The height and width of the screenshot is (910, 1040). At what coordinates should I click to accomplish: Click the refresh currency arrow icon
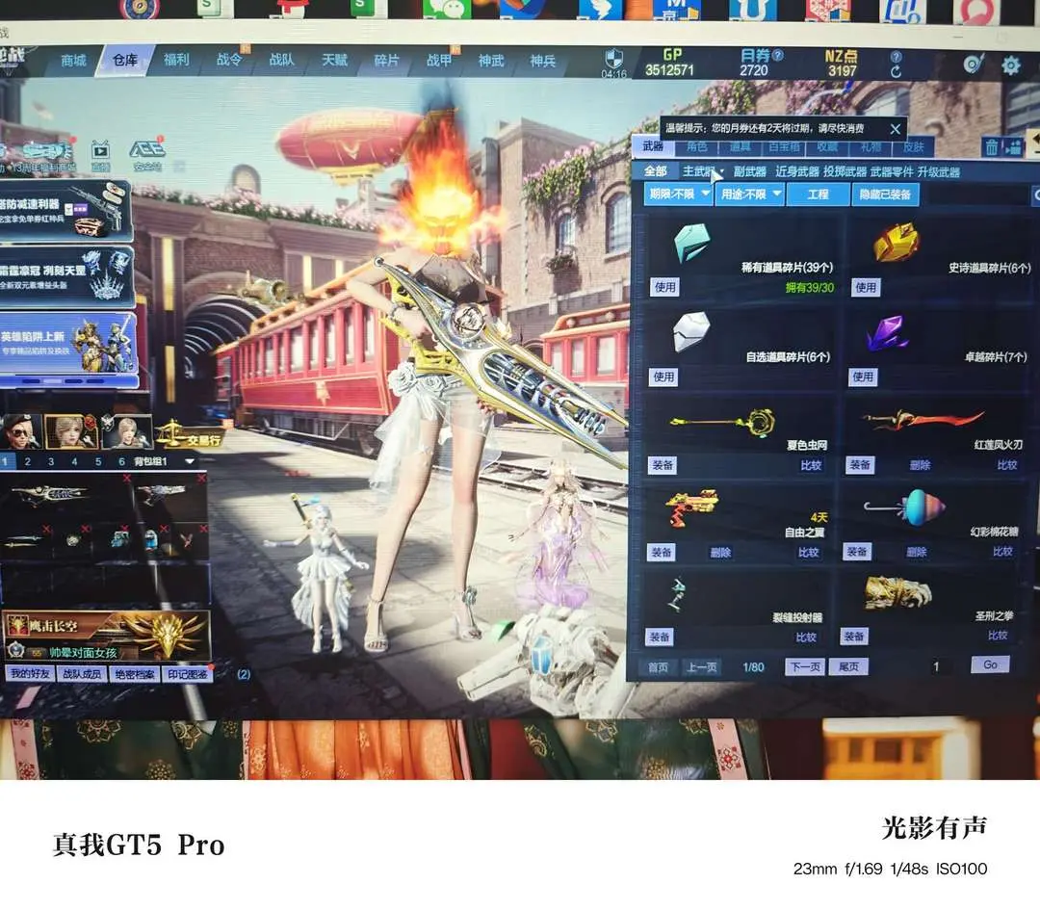point(897,71)
